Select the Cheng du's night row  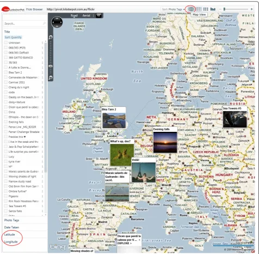[23, 87]
